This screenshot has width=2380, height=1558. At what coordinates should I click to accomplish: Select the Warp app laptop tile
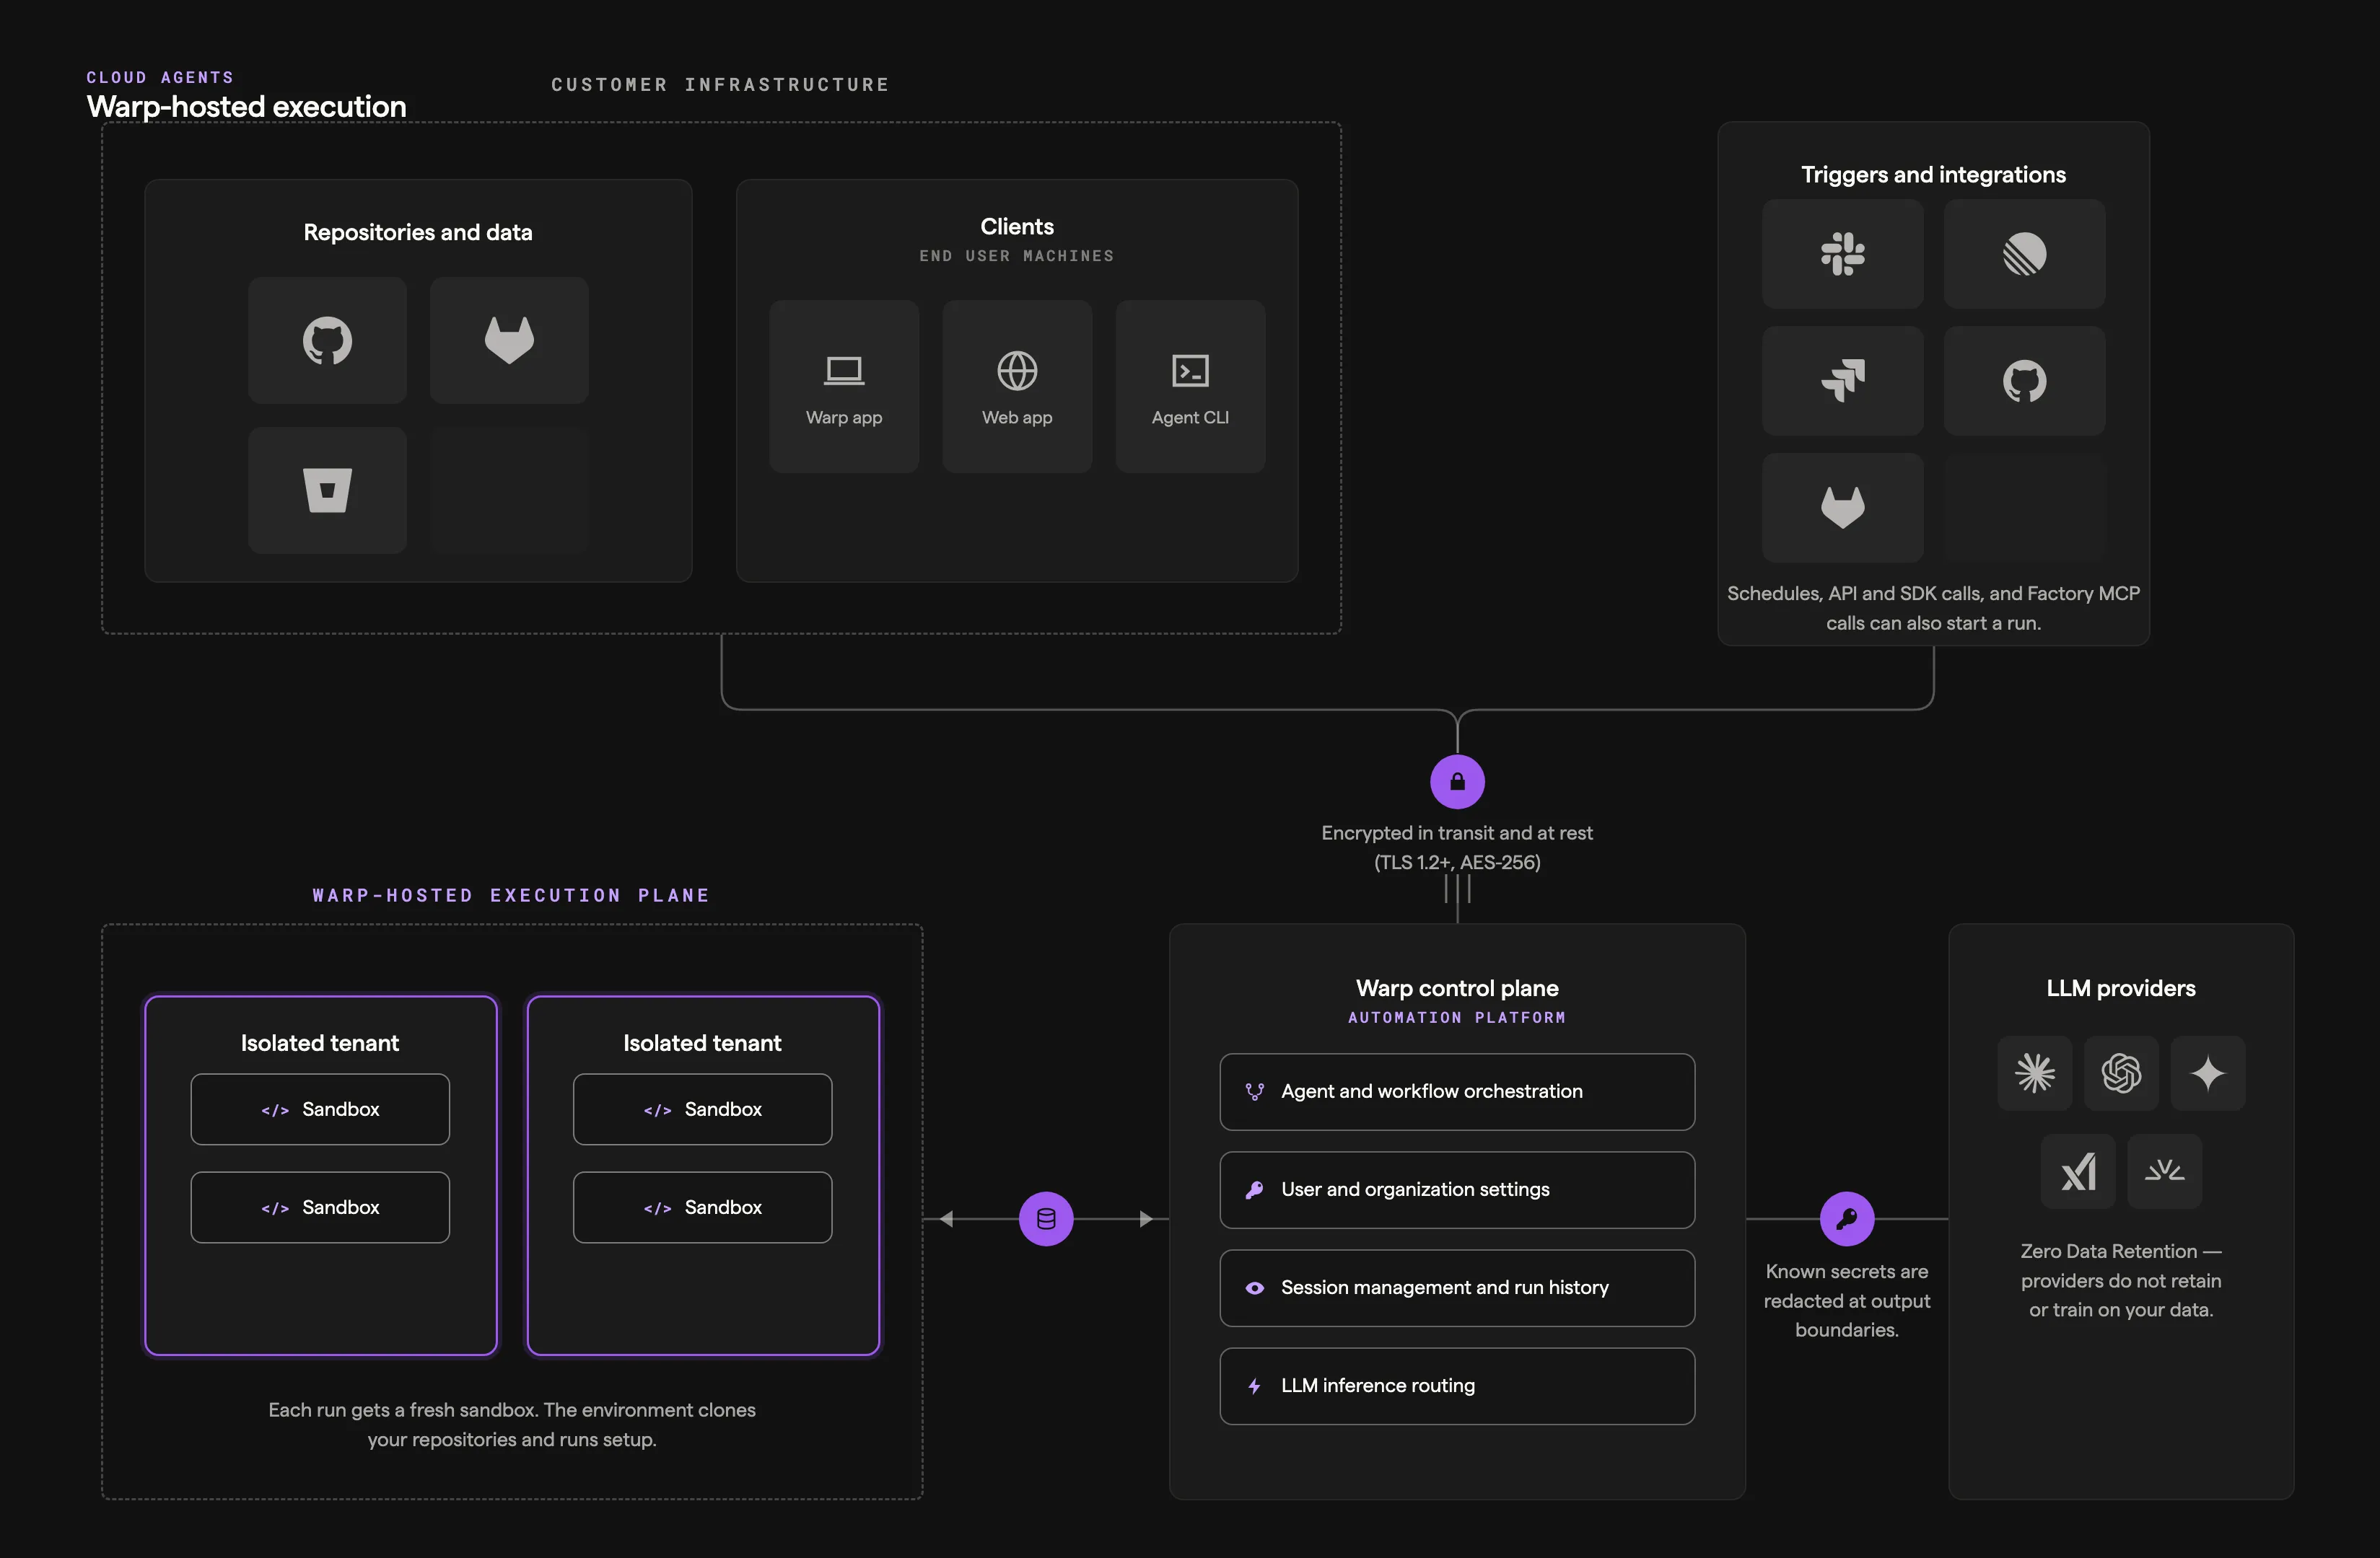844,387
